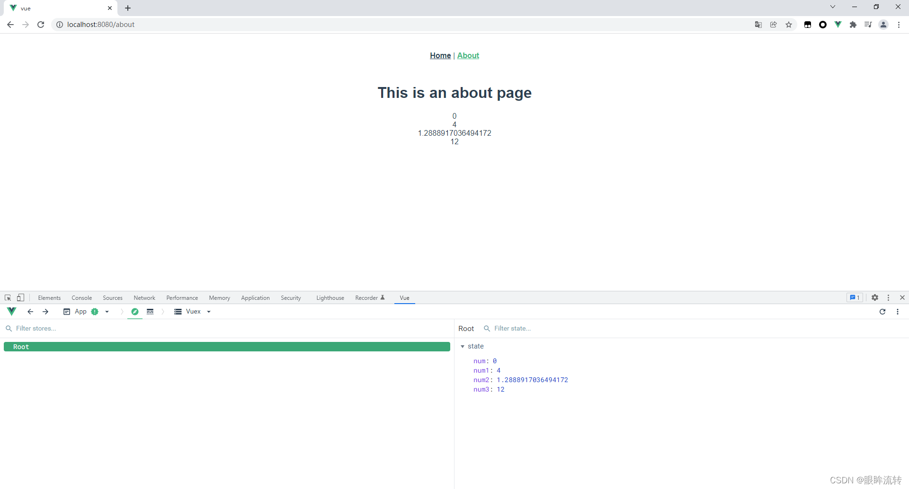Open the browser profile avatar
This screenshot has height=489, width=909.
pos(883,25)
